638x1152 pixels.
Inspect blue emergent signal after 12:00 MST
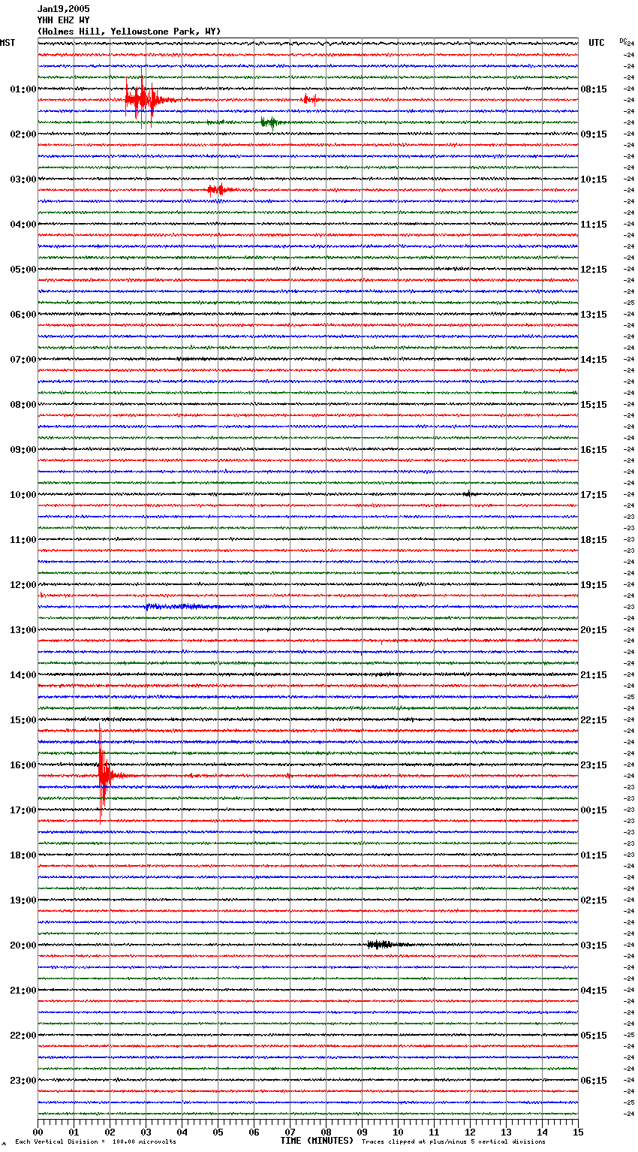184,606
